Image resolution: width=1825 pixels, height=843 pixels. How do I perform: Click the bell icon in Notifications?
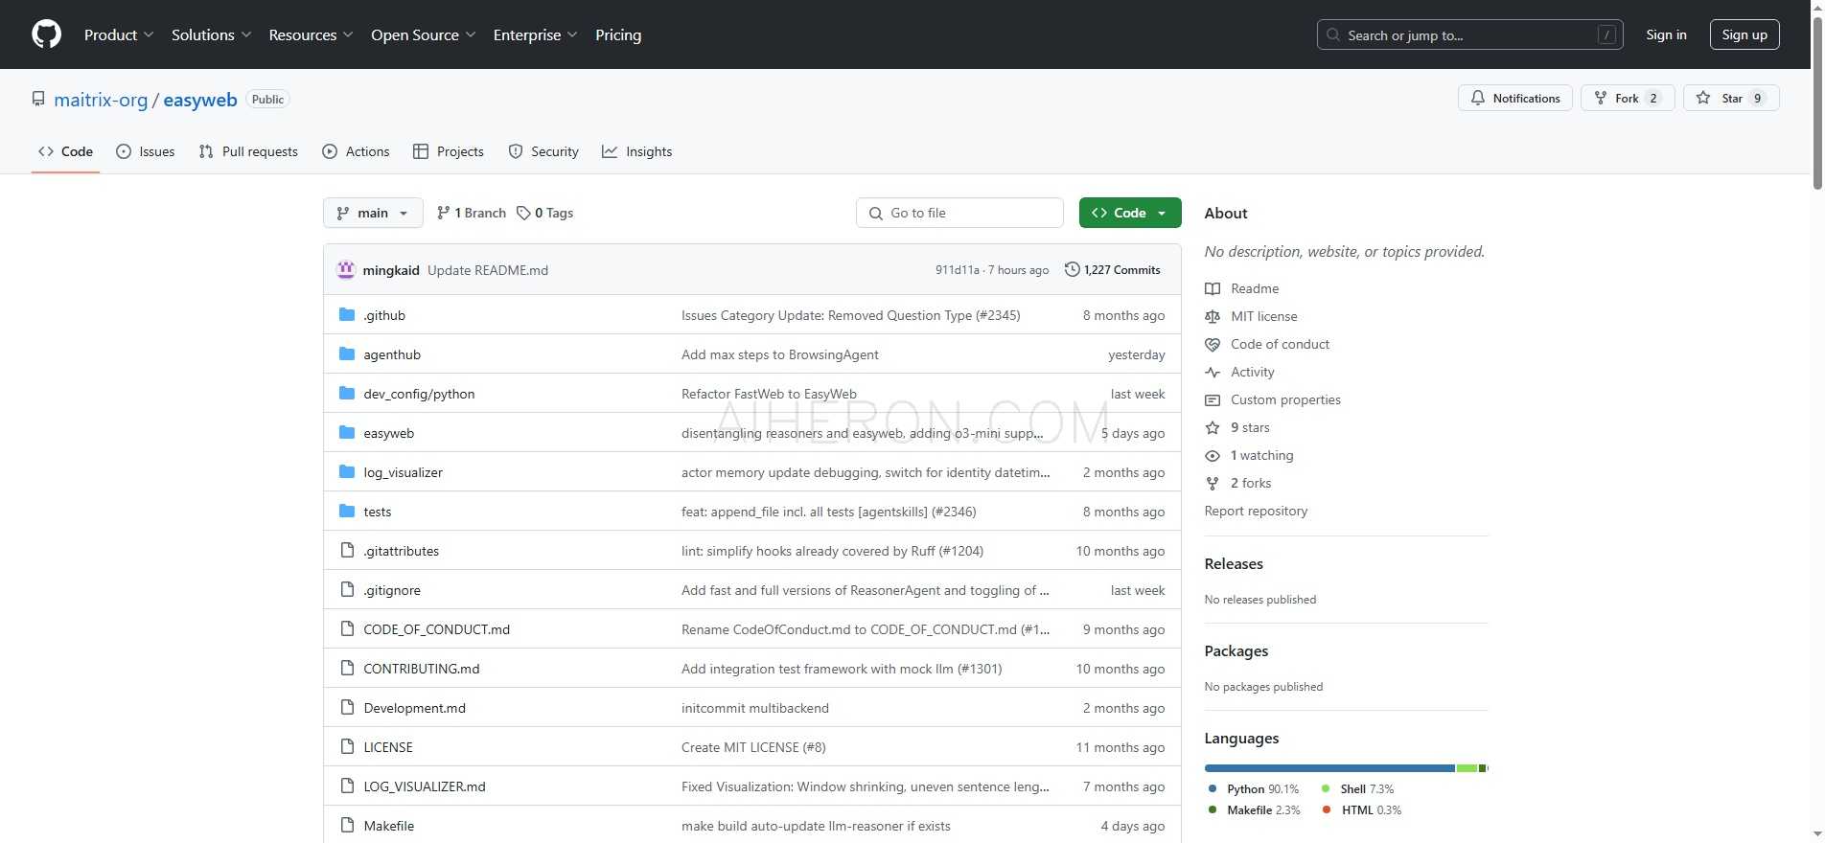[1478, 98]
